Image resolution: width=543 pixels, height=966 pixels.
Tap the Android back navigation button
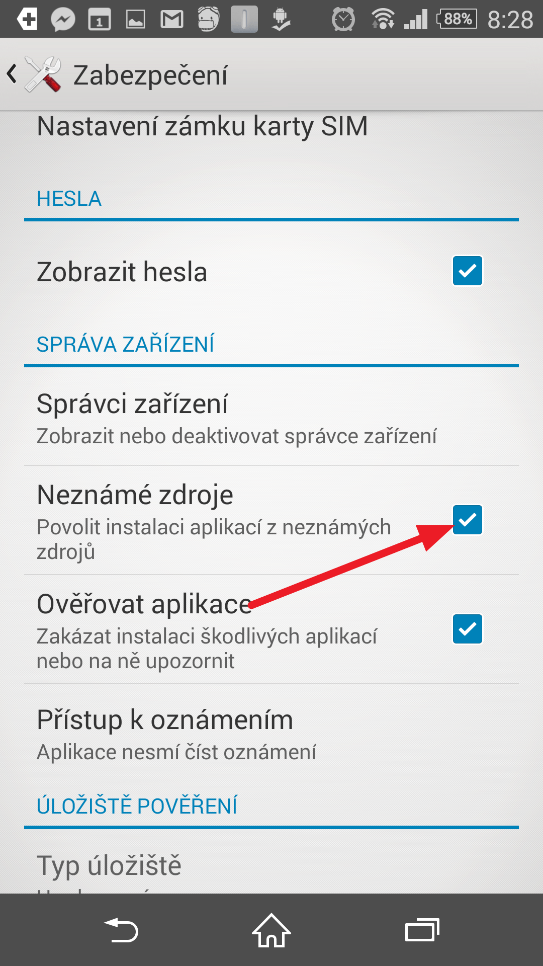click(x=121, y=930)
